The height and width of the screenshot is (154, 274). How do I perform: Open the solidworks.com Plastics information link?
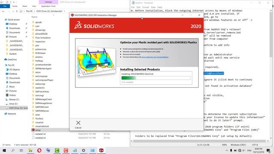coord(155,57)
